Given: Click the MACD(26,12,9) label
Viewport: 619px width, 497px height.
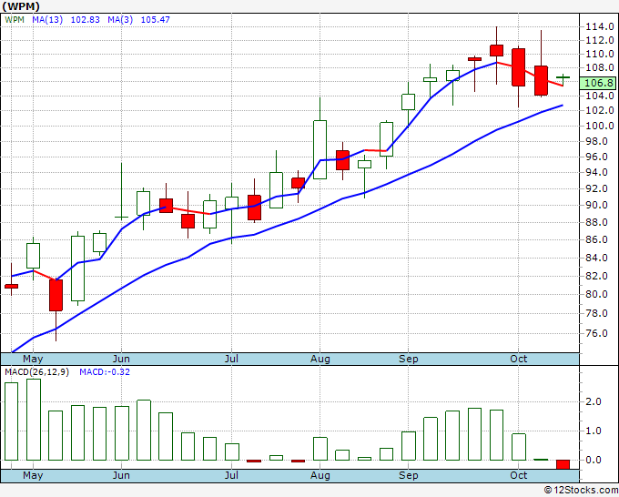Looking at the screenshot, I should point(36,372).
